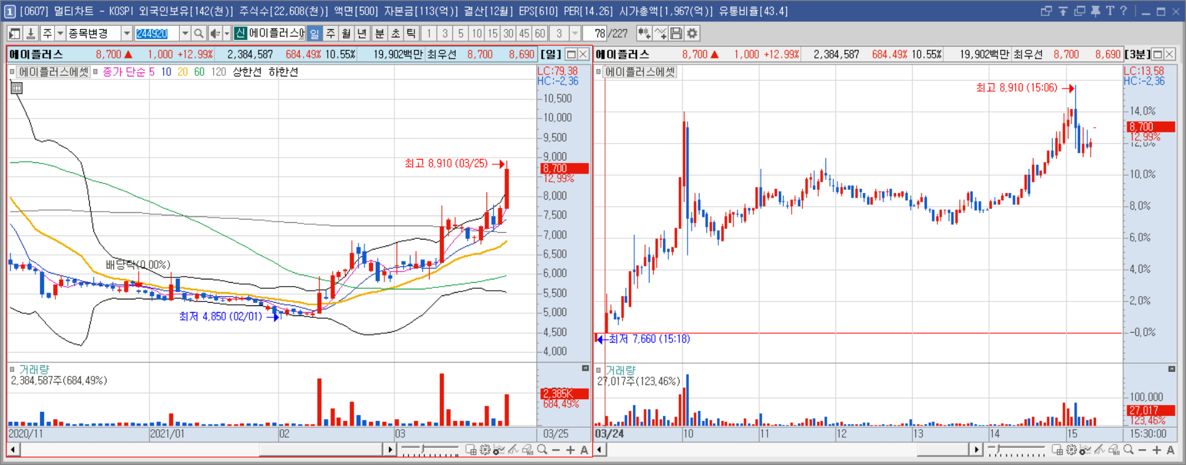
Task: Click the speaker sound icon in toolbar
Action: pos(215,33)
